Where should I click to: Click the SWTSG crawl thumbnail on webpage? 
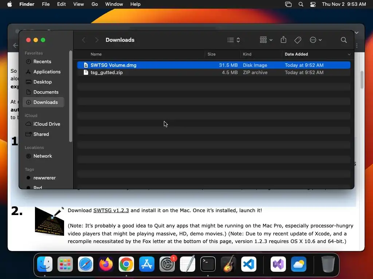pyautogui.click(x=50, y=221)
